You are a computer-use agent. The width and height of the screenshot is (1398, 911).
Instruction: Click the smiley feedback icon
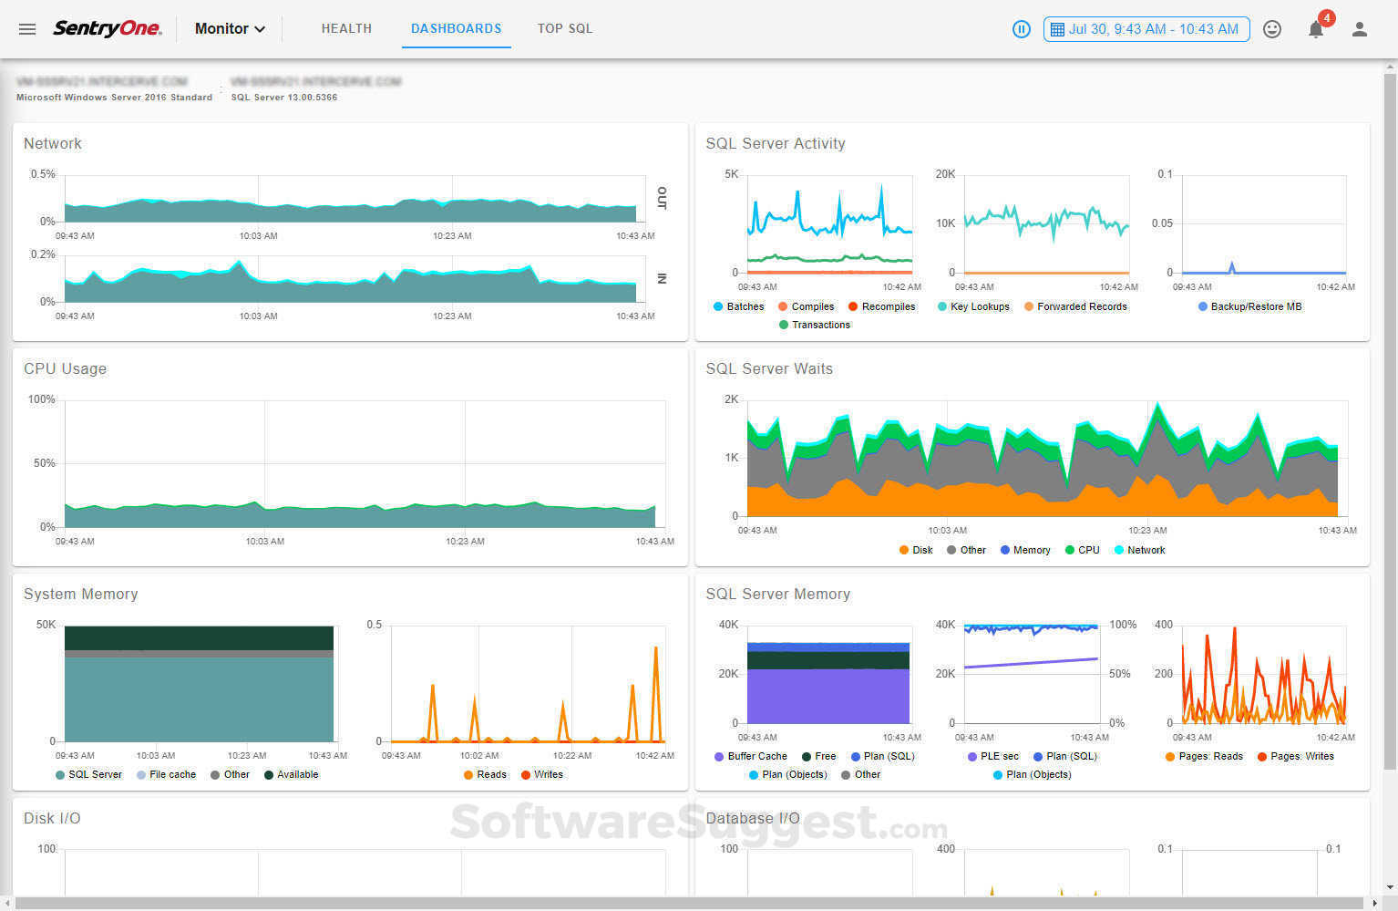1272,29
